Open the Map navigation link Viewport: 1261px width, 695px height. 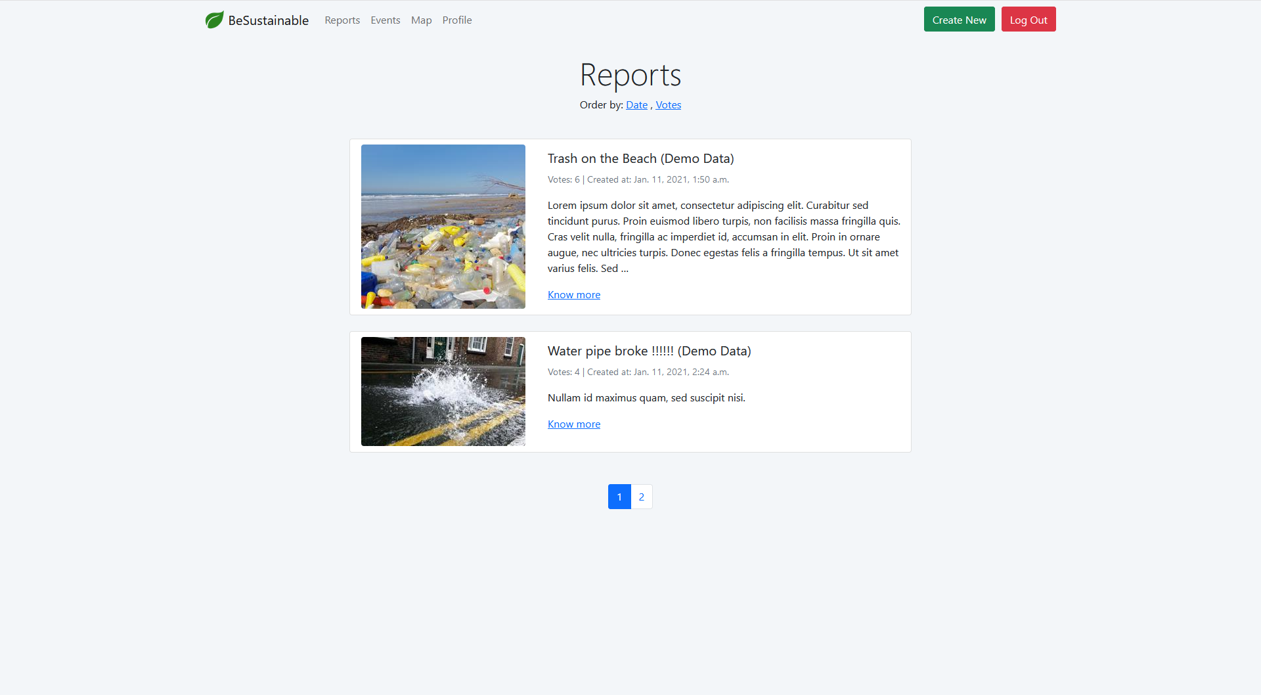[421, 20]
